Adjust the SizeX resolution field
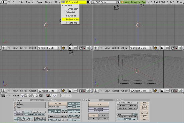Image resolution: width=184 pixels, height=123 pixels. pyautogui.click(x=122, y=106)
